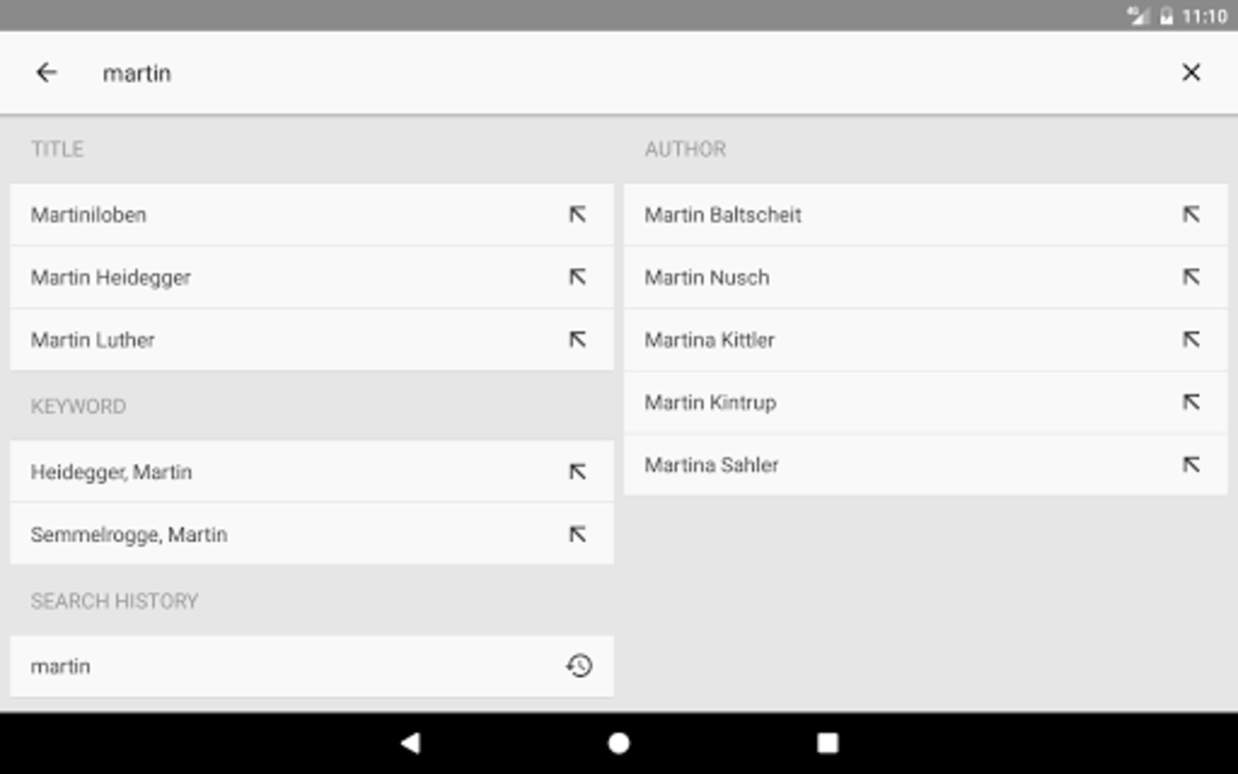
Task: Insert 'Semmelrogge, Martin' via arrow icon
Action: click(x=577, y=534)
